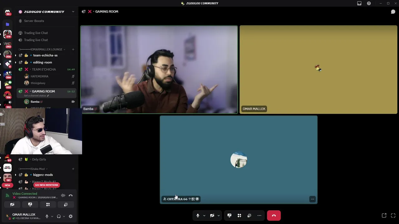399x224 pixels.
Task: Deafen using headphones icon in user panel
Action: pyautogui.click(x=59, y=216)
